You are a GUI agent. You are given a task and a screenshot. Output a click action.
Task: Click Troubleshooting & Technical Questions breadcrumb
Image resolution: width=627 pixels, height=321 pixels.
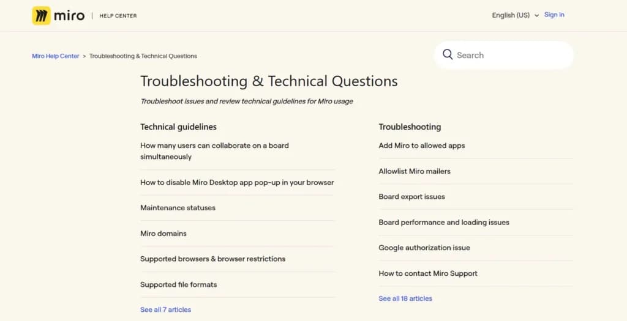[143, 56]
